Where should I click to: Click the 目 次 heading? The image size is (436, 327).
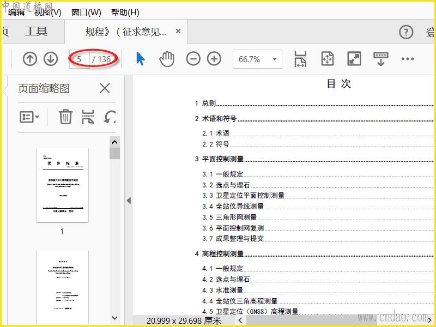pos(338,83)
